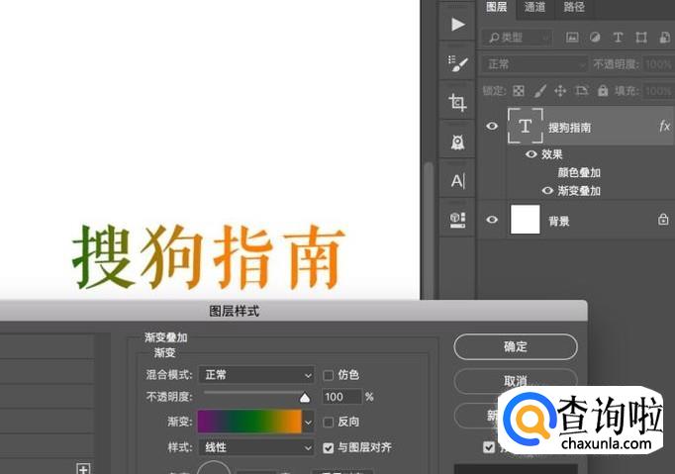Open layer filter 类型 dropdown
The image size is (675, 474).
coord(517,38)
